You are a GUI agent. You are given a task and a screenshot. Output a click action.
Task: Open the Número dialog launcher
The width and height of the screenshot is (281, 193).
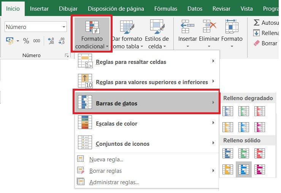click(x=67, y=56)
